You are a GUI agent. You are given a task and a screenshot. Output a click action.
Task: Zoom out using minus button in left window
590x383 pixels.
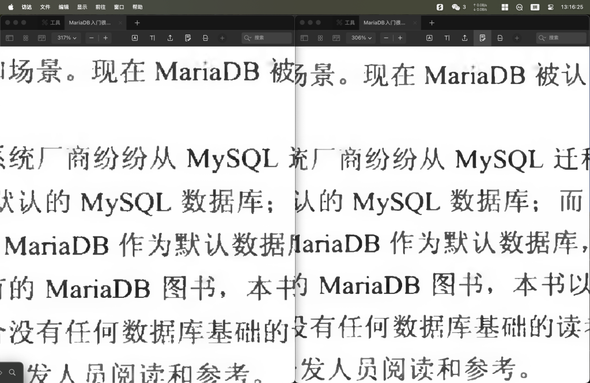coord(92,38)
